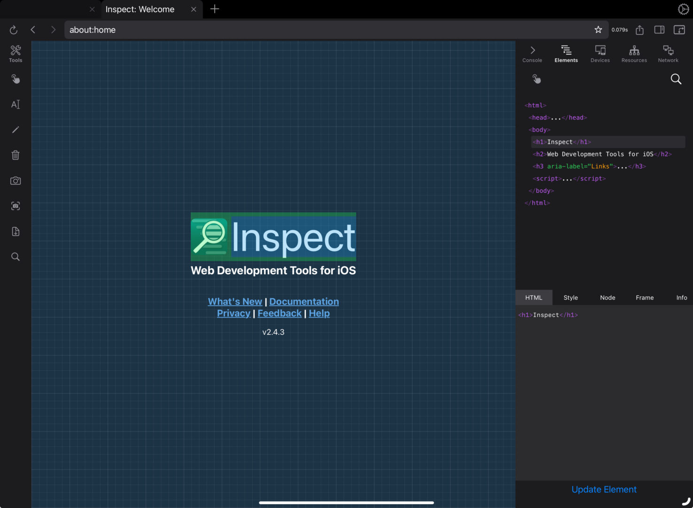
Task: Click Update Element button
Action: coord(604,490)
